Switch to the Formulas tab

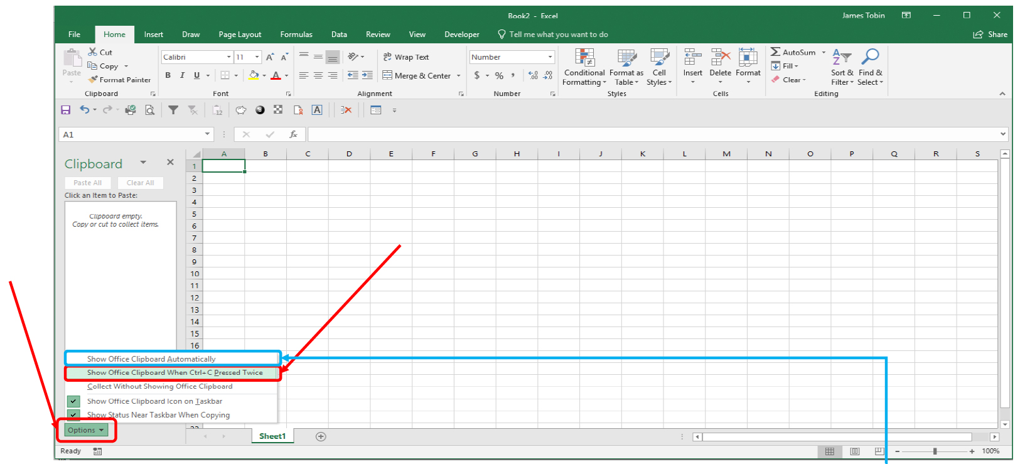(x=296, y=35)
